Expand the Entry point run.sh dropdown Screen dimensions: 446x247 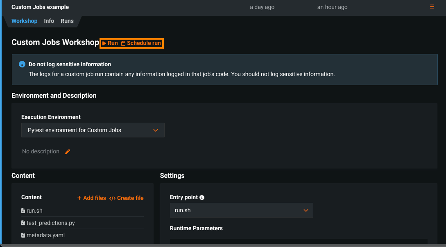point(241,210)
